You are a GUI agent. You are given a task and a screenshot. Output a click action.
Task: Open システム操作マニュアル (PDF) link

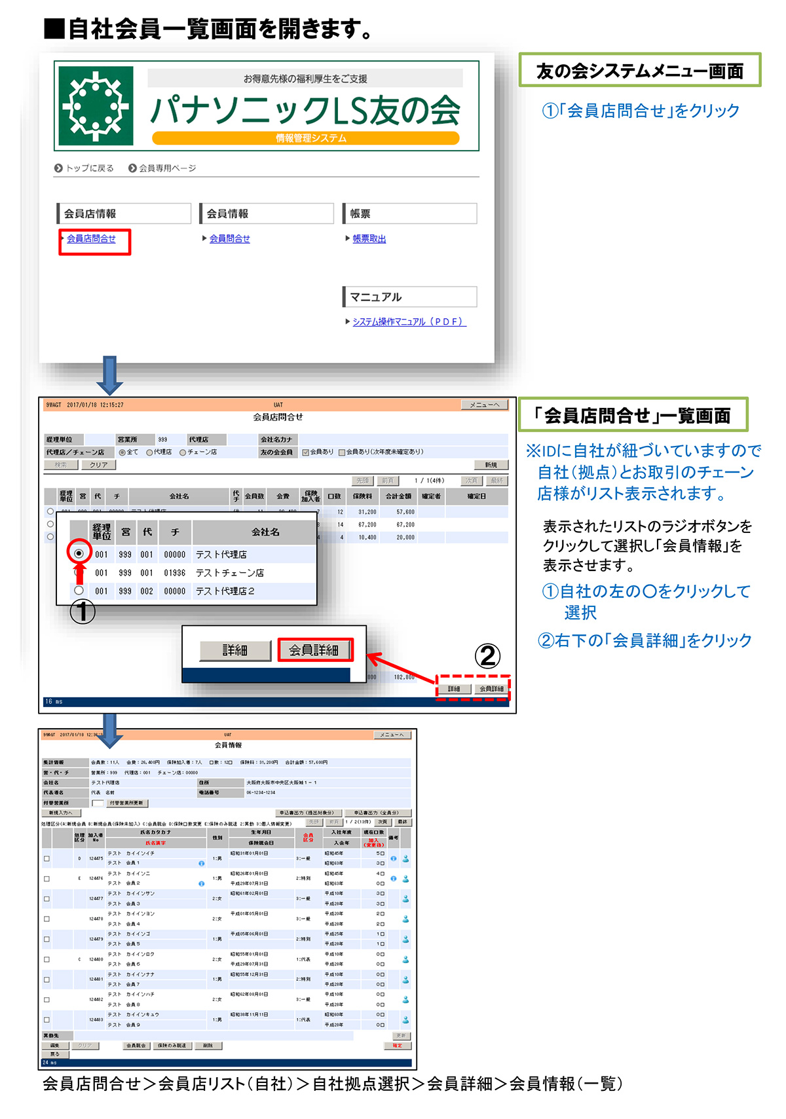click(409, 322)
